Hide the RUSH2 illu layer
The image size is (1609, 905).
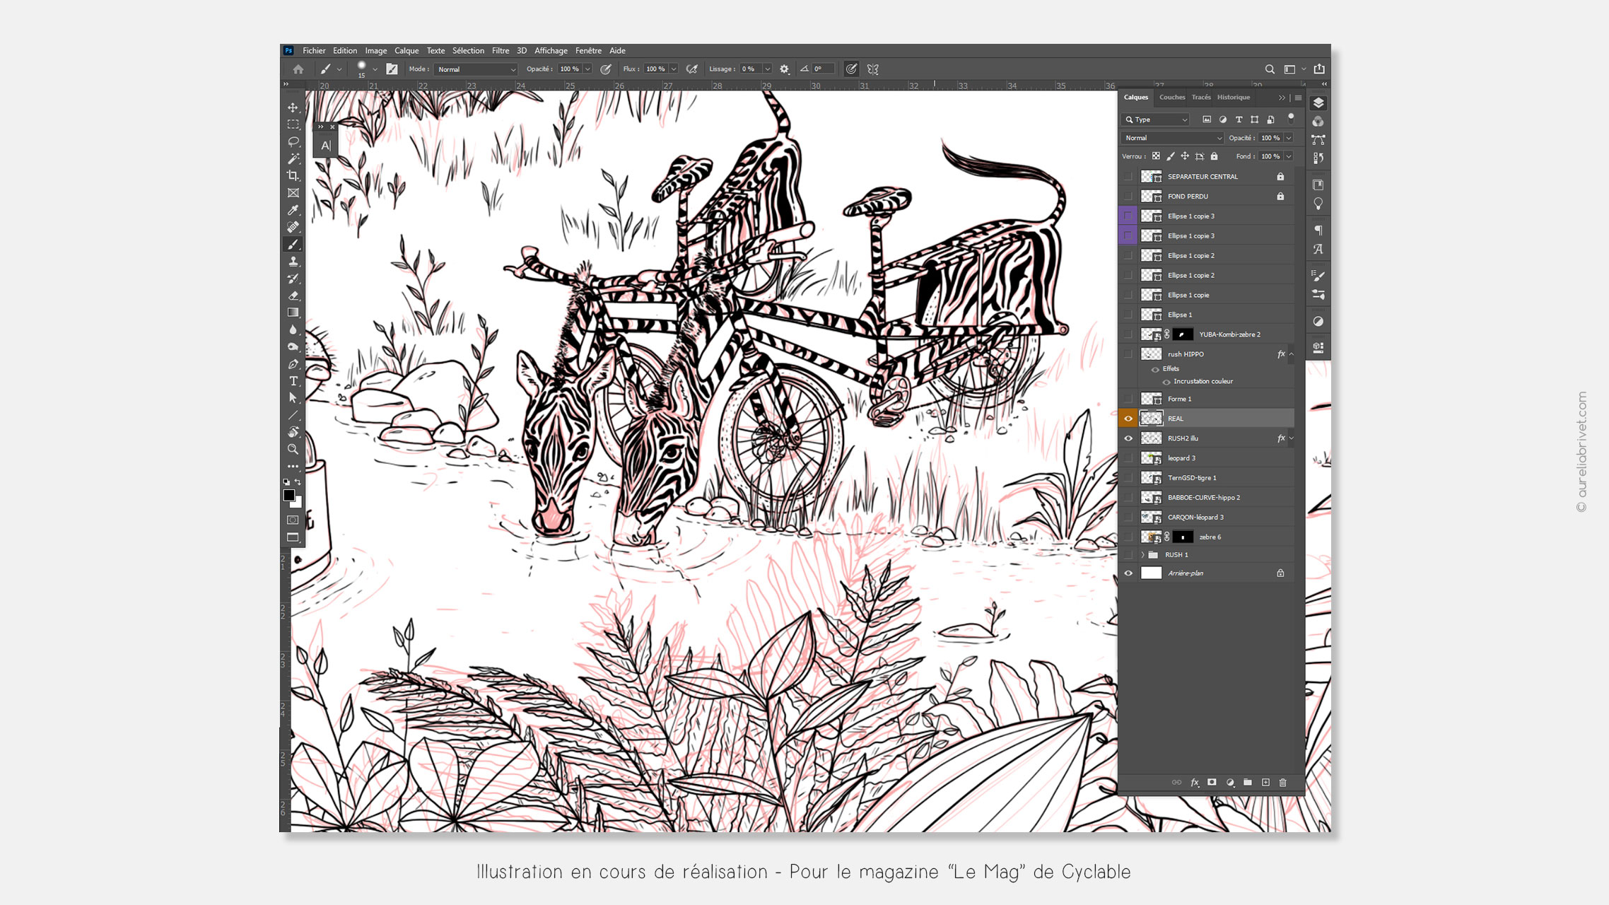point(1128,438)
